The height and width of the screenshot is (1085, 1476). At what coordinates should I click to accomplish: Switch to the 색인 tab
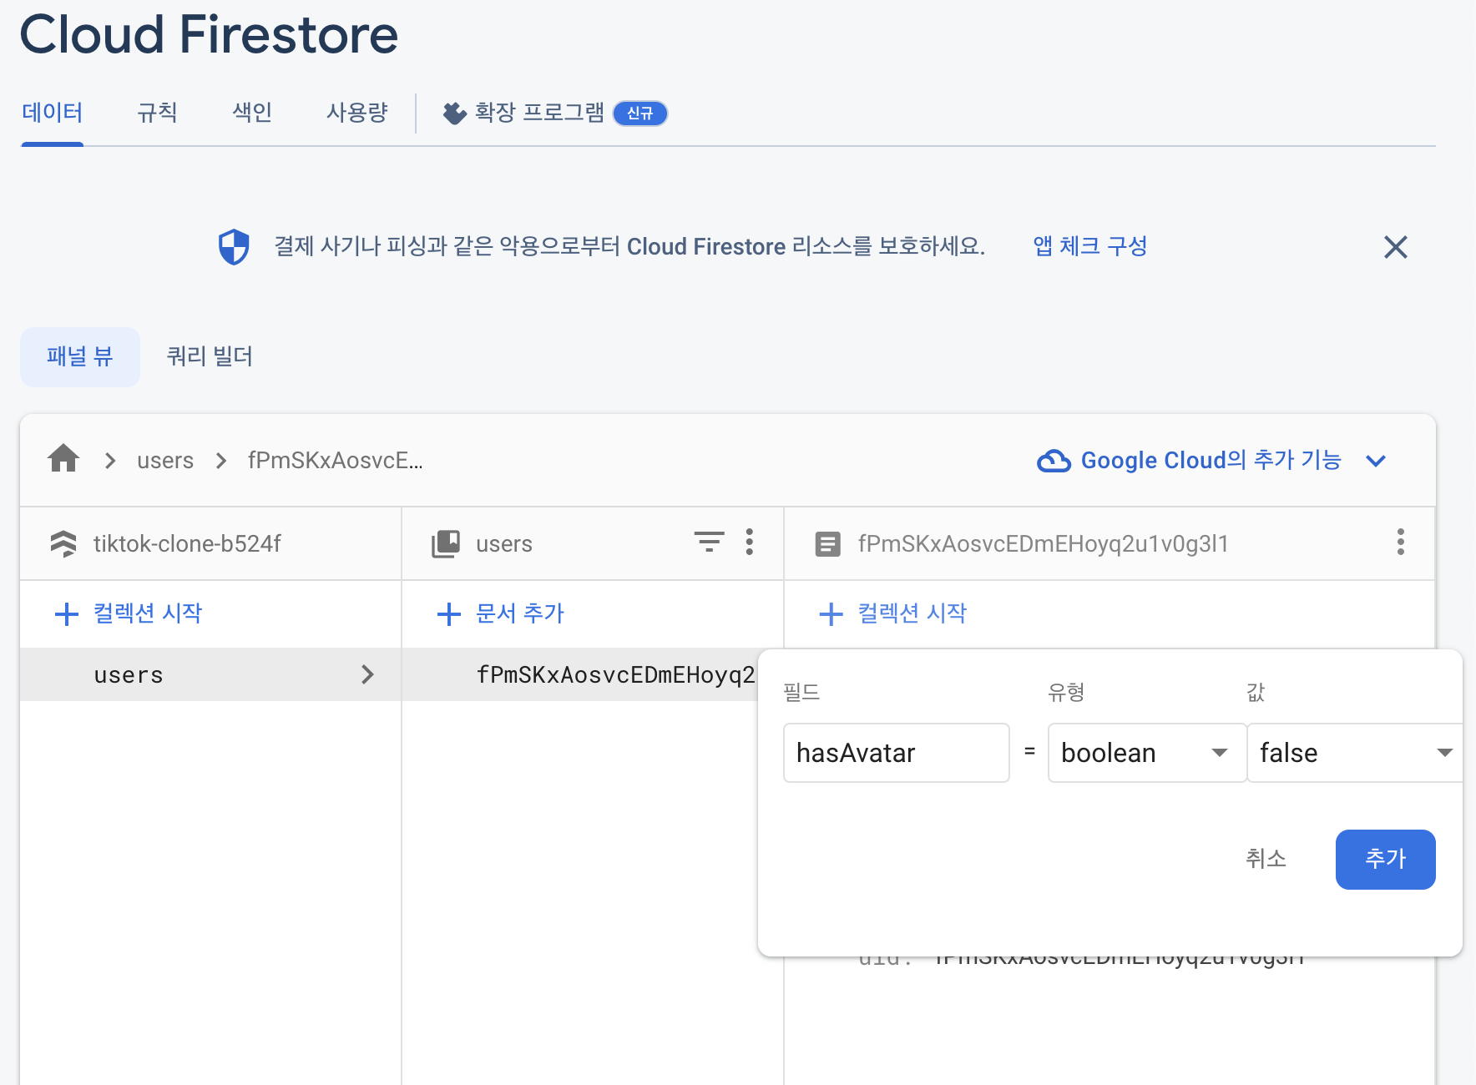pos(252,113)
